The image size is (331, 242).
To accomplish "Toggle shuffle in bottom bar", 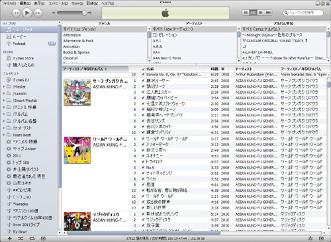I will [x=21, y=239].
